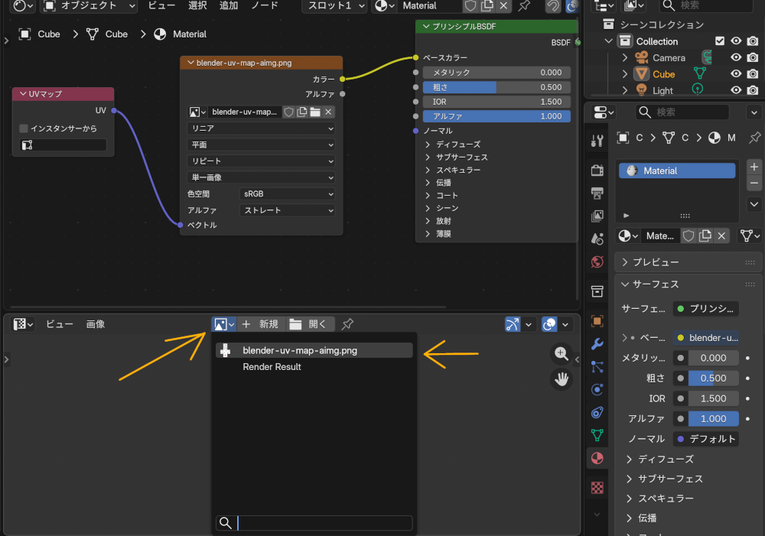Expand the プレビュー section in Material properties
The height and width of the screenshot is (536, 765).
tap(650, 261)
